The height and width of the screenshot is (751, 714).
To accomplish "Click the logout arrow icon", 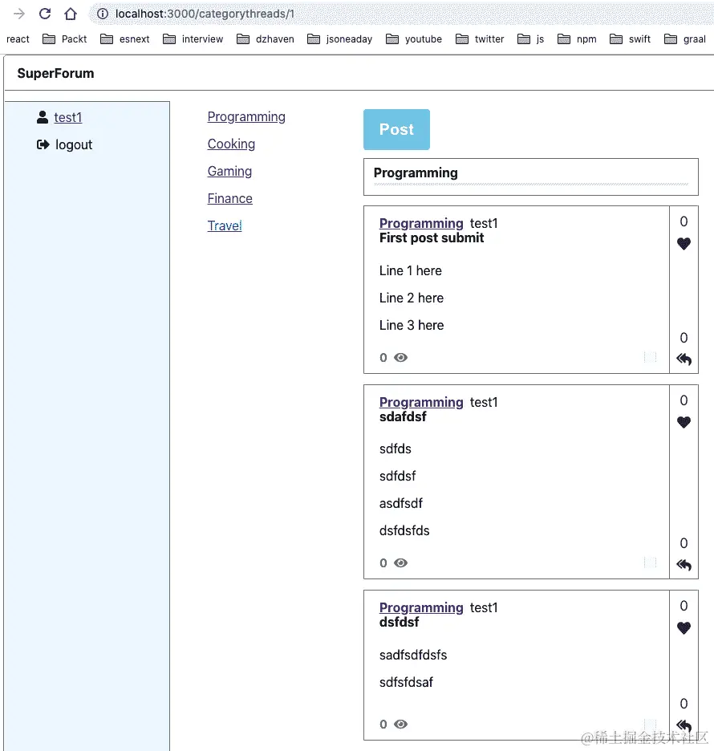I will pyautogui.click(x=43, y=144).
